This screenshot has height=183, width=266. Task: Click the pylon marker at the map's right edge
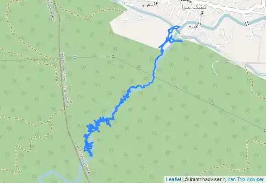point(265,130)
